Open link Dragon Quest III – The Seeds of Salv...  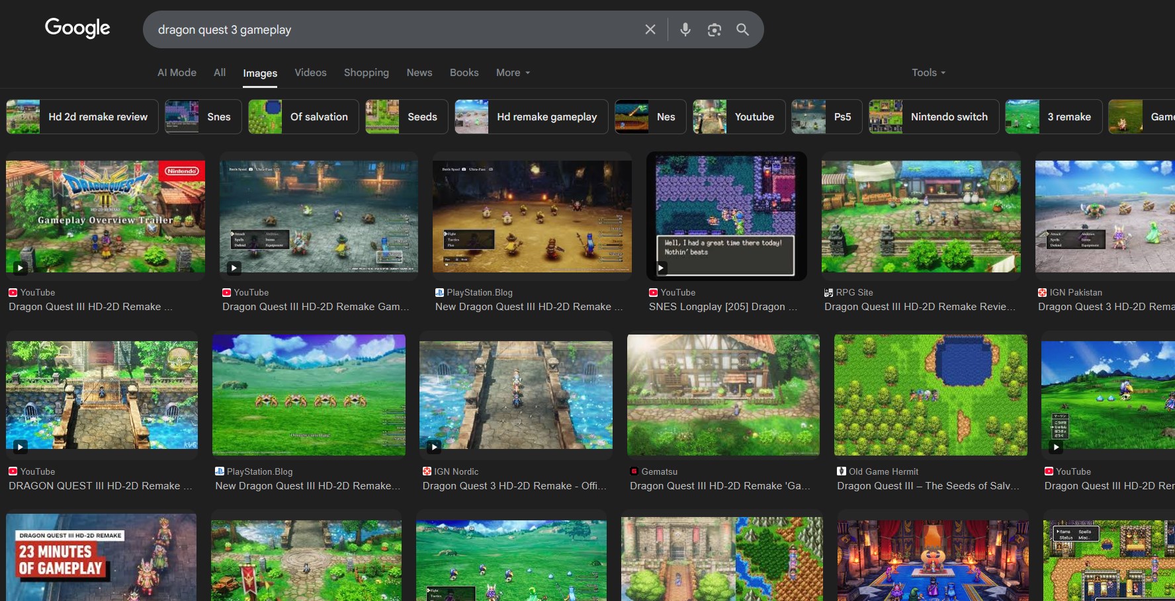click(928, 486)
